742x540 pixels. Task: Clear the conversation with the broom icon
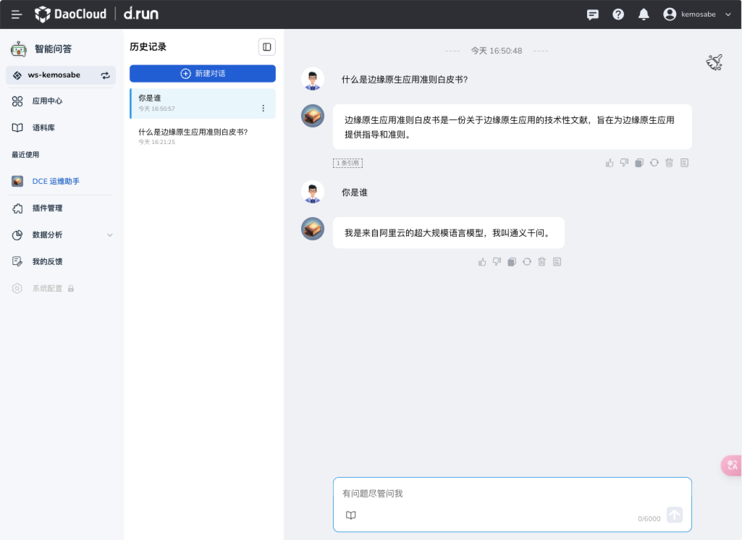[714, 62]
